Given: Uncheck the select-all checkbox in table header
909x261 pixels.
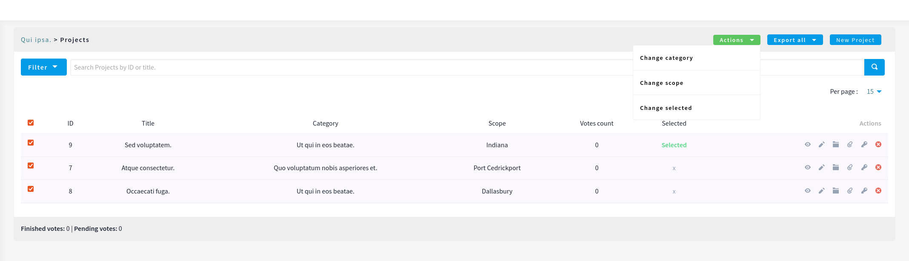Looking at the screenshot, I should [31, 123].
